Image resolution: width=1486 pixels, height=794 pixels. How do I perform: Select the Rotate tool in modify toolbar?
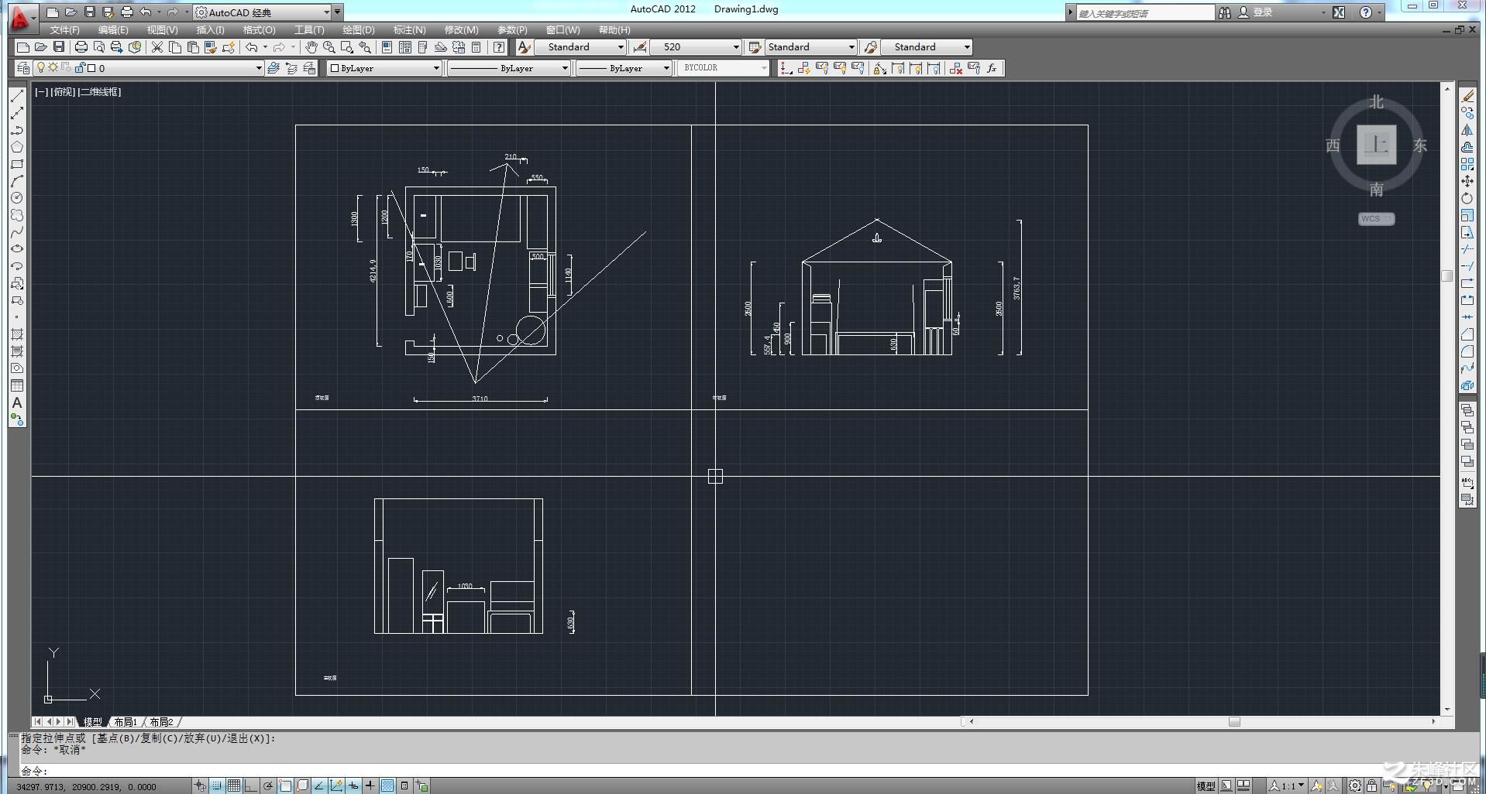coord(1467,198)
